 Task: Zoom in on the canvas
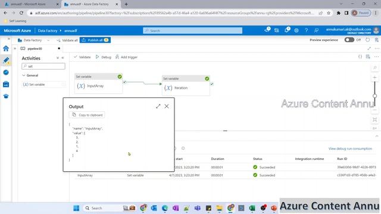[x=375, y=78]
